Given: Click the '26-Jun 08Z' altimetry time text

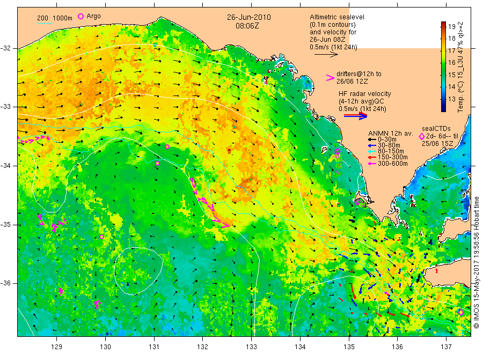Looking at the screenshot, I should pos(327,40).
